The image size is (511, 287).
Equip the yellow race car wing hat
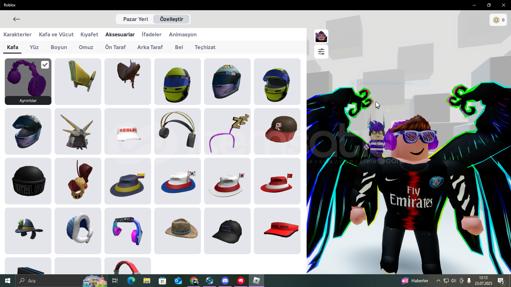point(78,82)
